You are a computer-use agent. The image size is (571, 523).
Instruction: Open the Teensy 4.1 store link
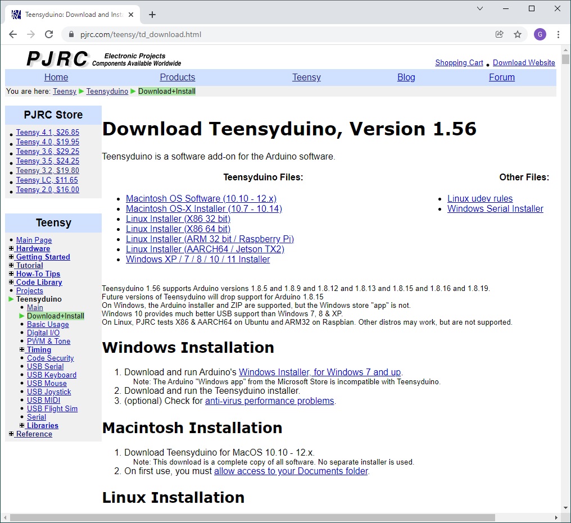(47, 133)
